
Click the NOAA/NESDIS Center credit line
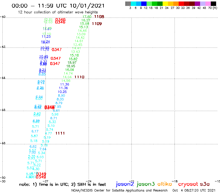click(x=120, y=190)
